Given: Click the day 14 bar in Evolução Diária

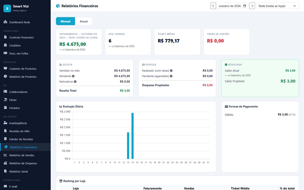Looking at the screenshot, I should (x=132, y=136).
